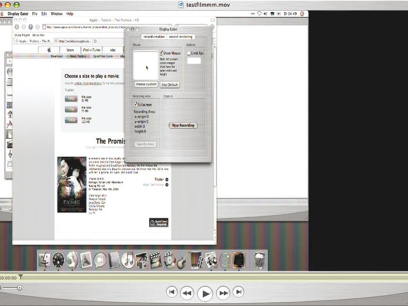Click the Trailer link on the webpage
This screenshot has width=408, height=306.
(x=159, y=179)
